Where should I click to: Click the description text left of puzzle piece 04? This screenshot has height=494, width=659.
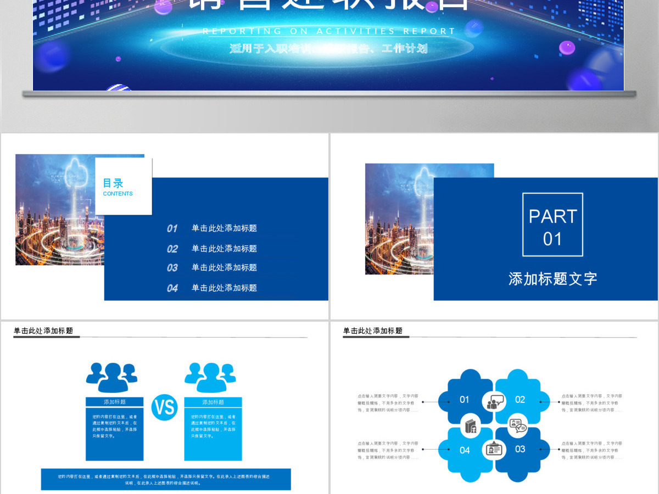click(x=388, y=450)
